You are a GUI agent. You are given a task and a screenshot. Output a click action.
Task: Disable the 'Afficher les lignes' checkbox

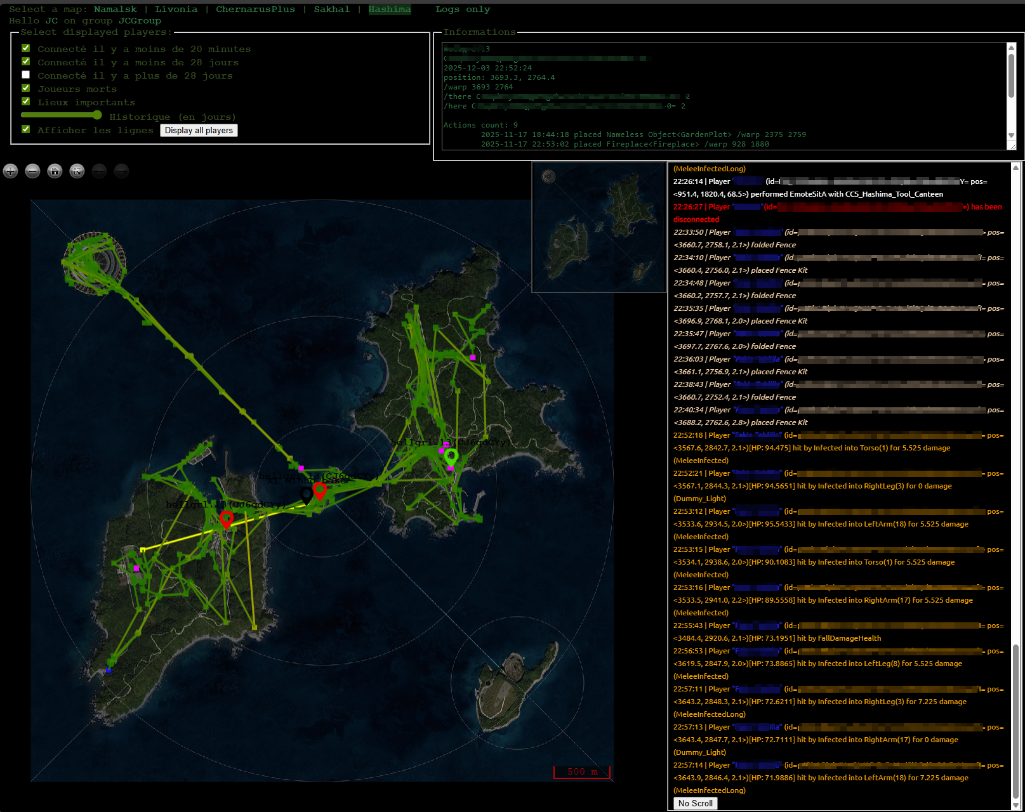tap(26, 129)
